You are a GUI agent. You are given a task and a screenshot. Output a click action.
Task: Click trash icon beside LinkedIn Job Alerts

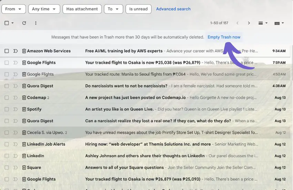[24, 144]
